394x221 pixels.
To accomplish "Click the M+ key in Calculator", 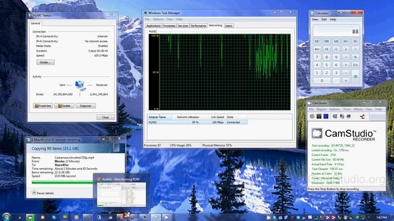I will point(346,41).
